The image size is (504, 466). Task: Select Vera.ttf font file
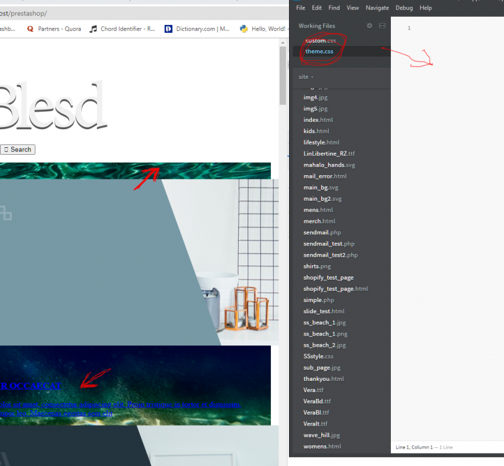(x=313, y=390)
